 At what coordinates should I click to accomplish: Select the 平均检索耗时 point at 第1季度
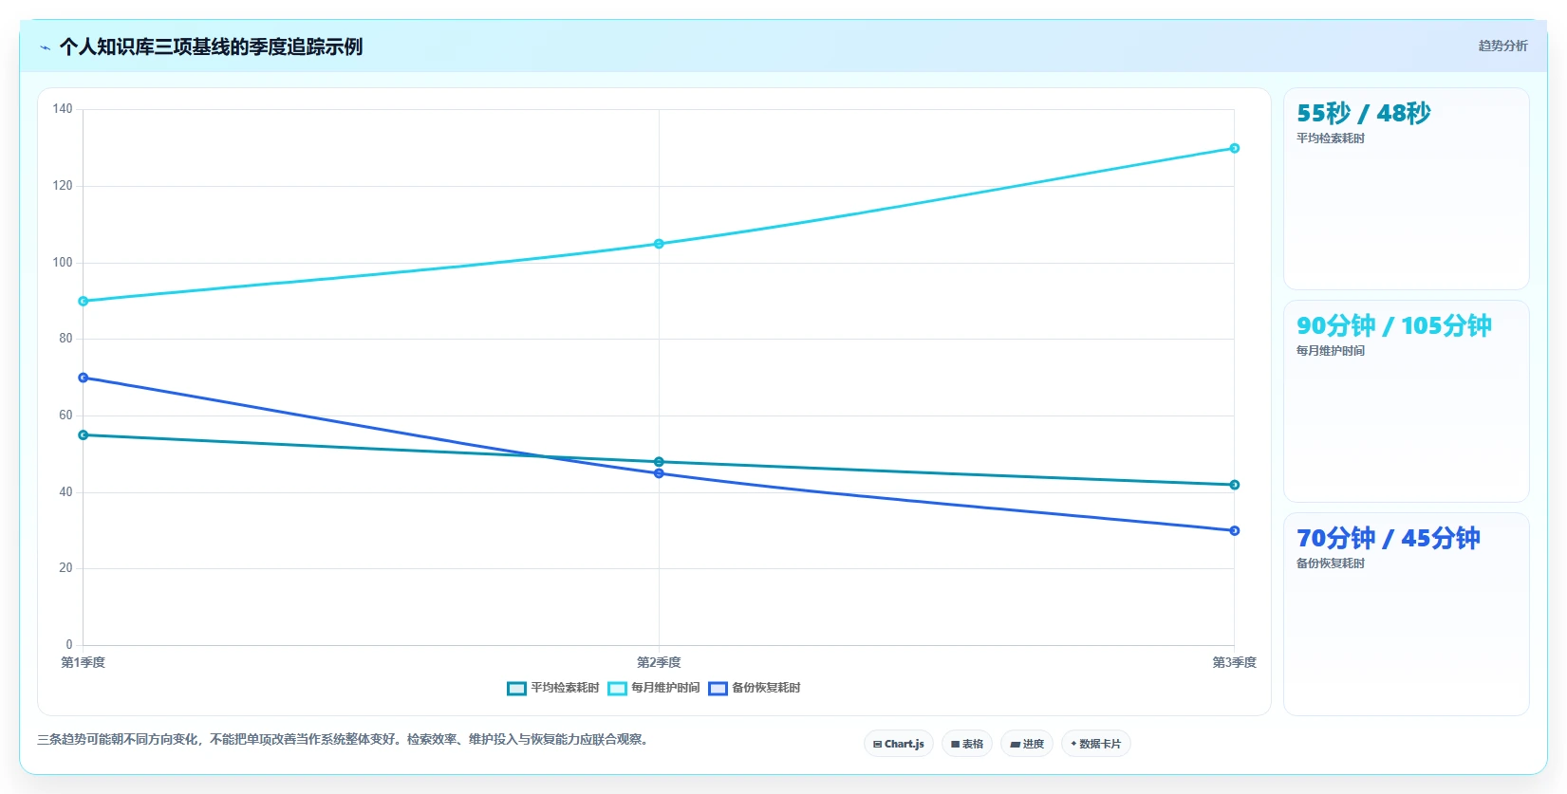(x=84, y=435)
